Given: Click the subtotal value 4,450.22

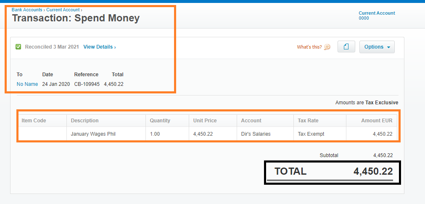Looking at the screenshot, I should coord(383,155).
